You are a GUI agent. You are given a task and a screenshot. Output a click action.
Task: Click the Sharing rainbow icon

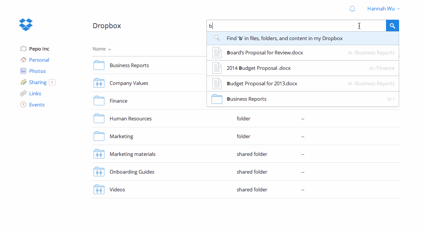(x=23, y=82)
